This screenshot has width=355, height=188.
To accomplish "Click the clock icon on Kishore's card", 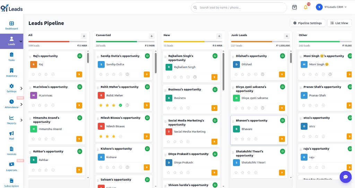I will [128, 167].
